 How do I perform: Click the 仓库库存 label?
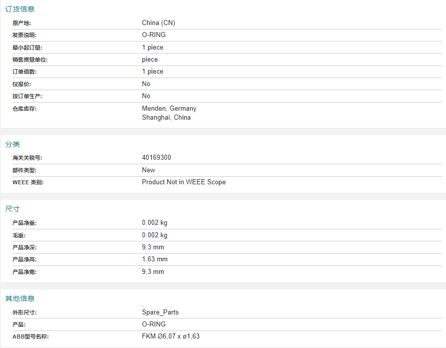(x=25, y=109)
